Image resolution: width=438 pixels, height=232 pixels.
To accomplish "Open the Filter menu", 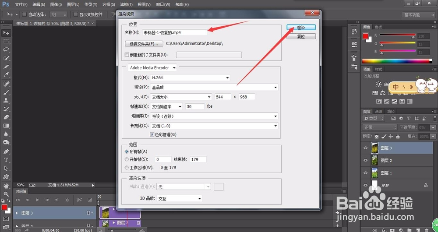I will click(x=126, y=4).
